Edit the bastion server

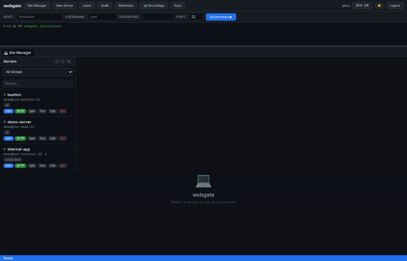tap(53, 111)
